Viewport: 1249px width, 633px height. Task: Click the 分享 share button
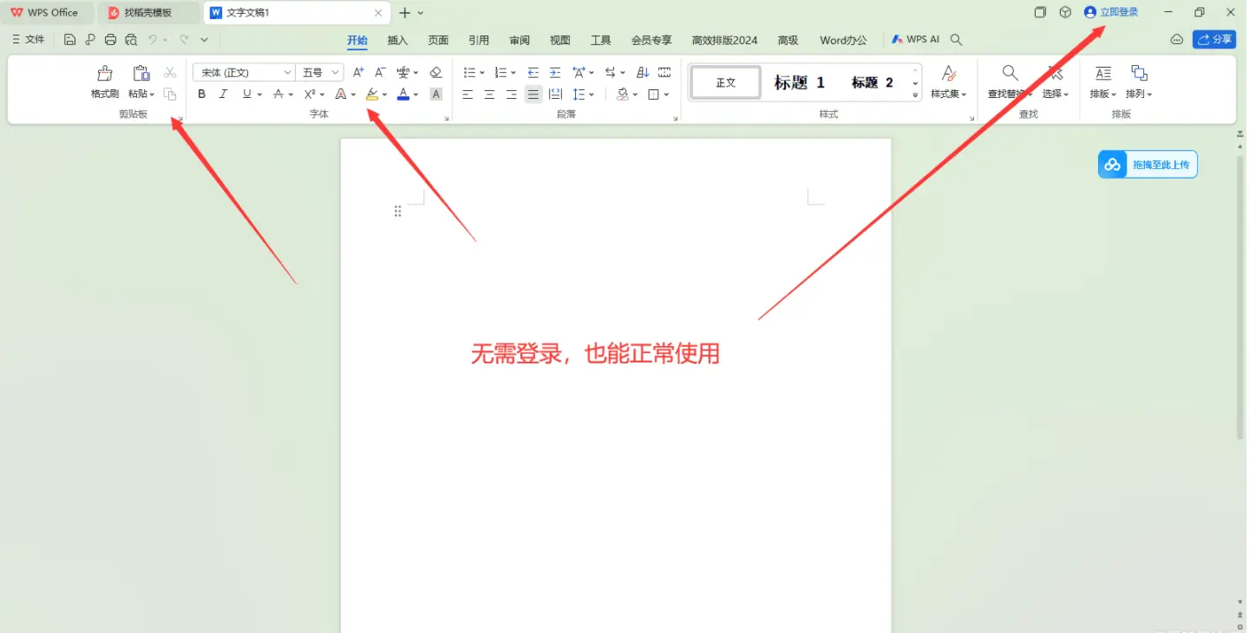pos(1214,39)
